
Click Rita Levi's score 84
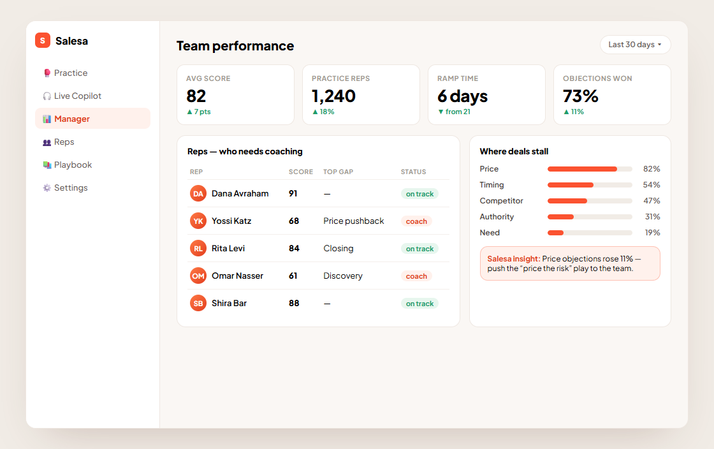[x=294, y=248]
